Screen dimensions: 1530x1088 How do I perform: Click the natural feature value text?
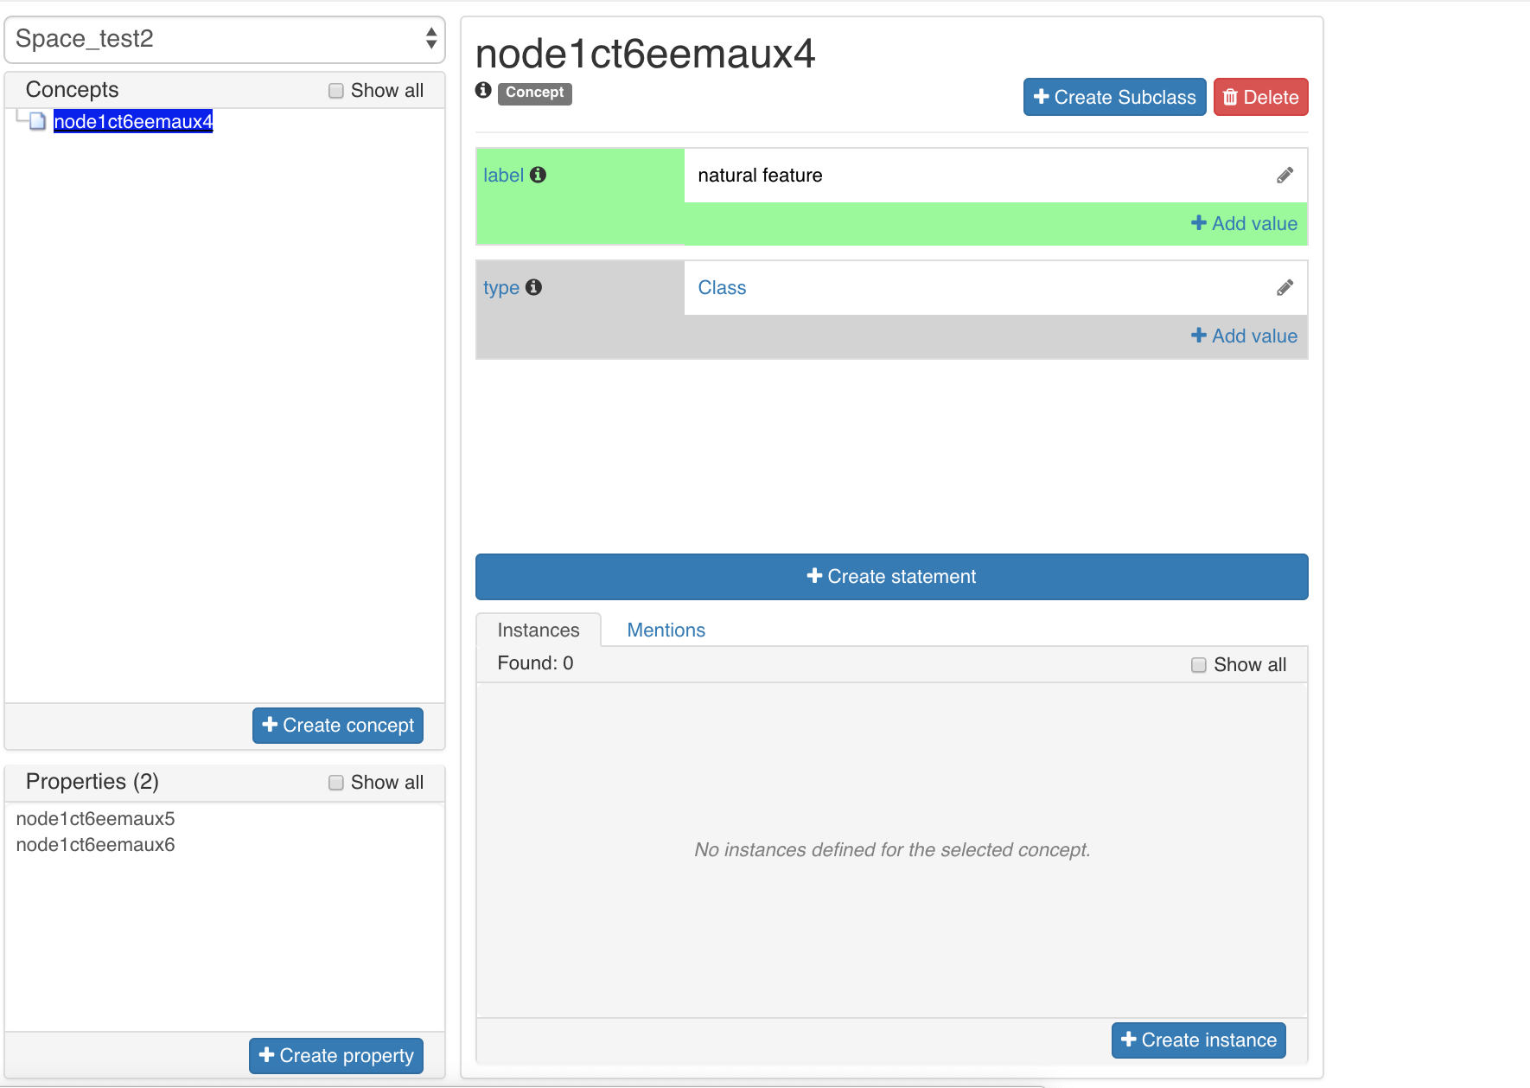point(760,176)
